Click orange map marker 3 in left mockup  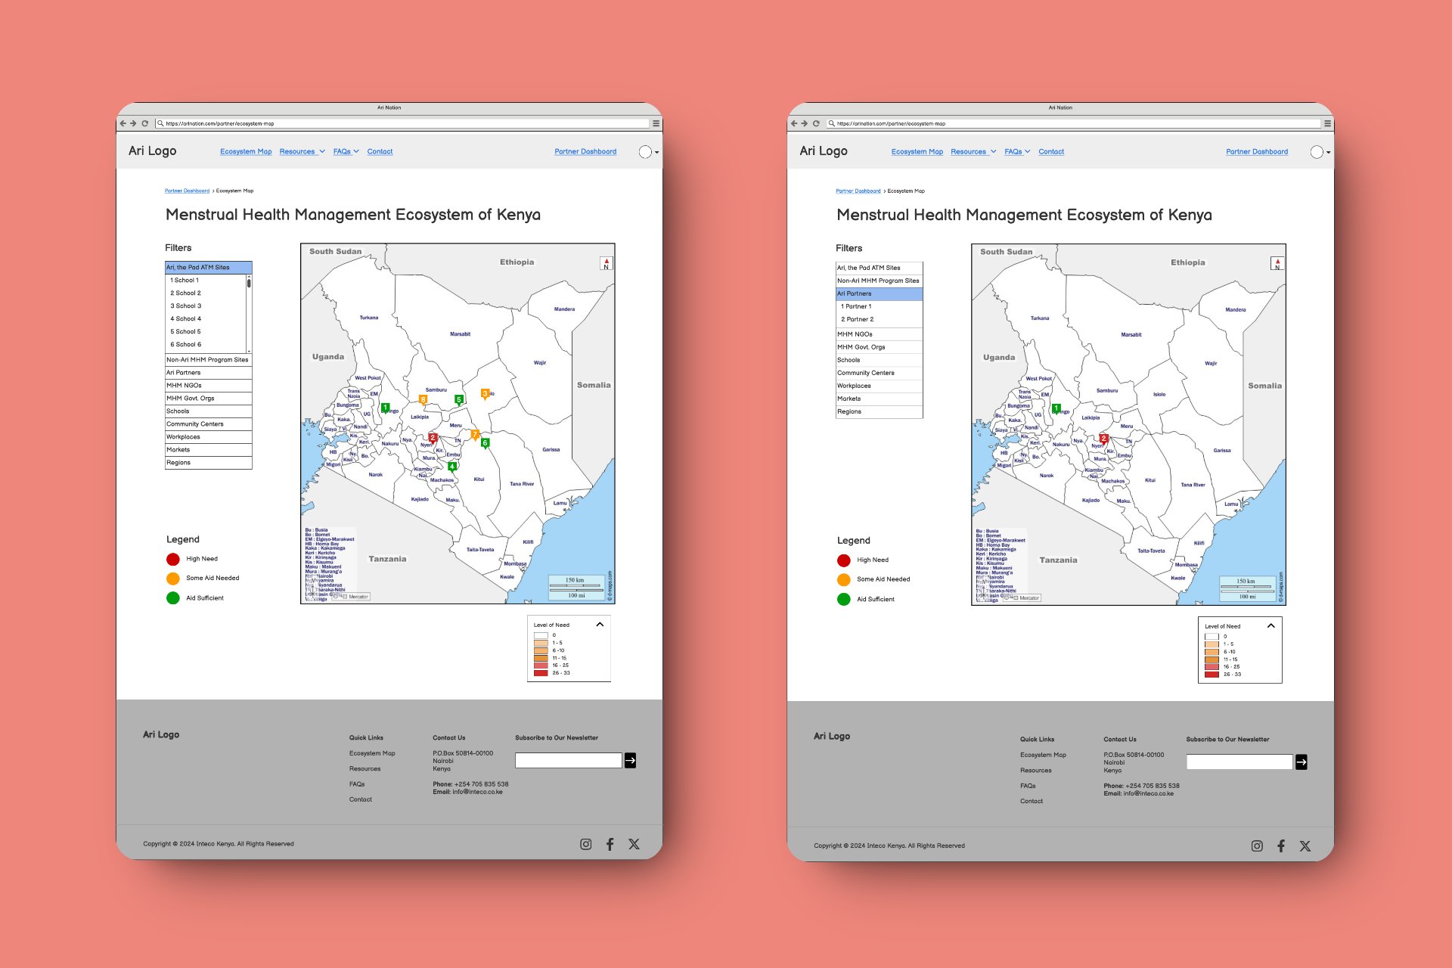(485, 394)
